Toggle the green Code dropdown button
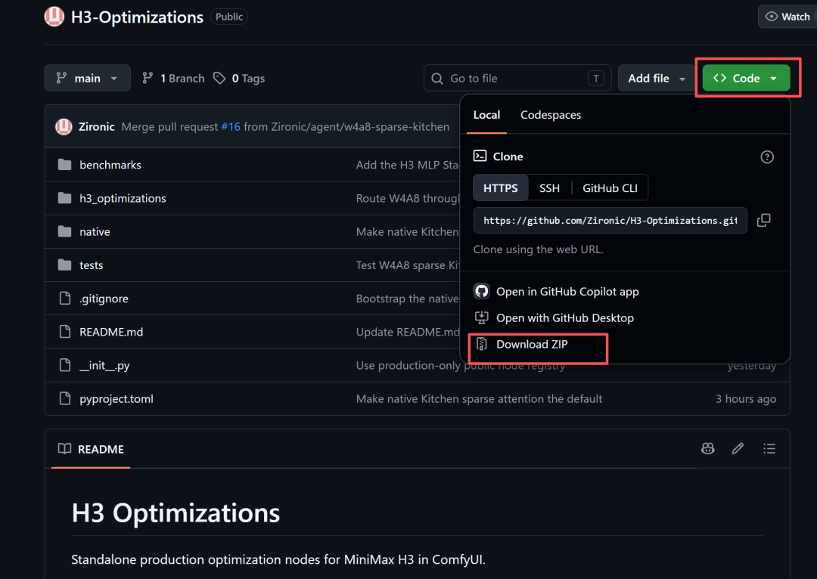This screenshot has height=579, width=817. (746, 78)
